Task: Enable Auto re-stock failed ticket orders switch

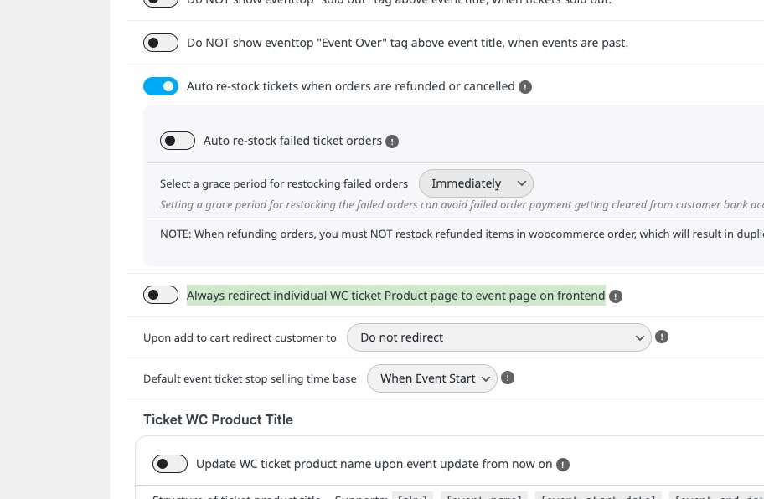Action: pos(178,141)
